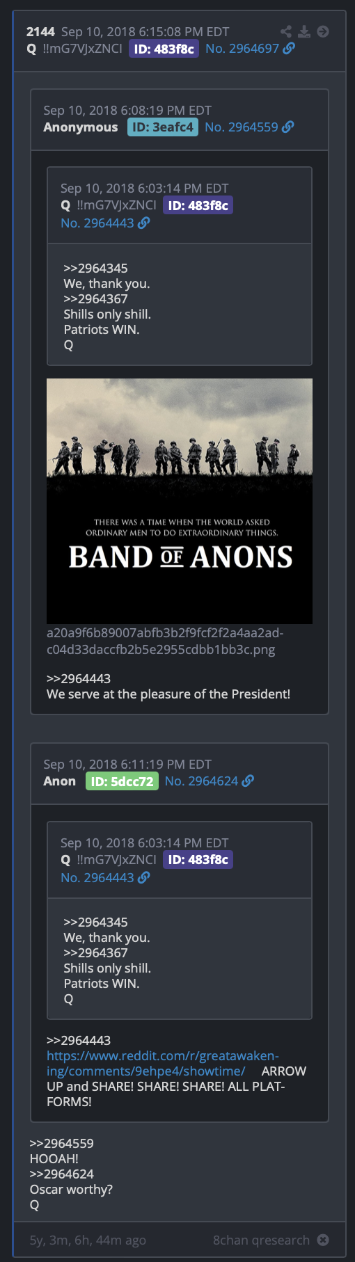Click the image filename ending in bb3c.png

165,641
